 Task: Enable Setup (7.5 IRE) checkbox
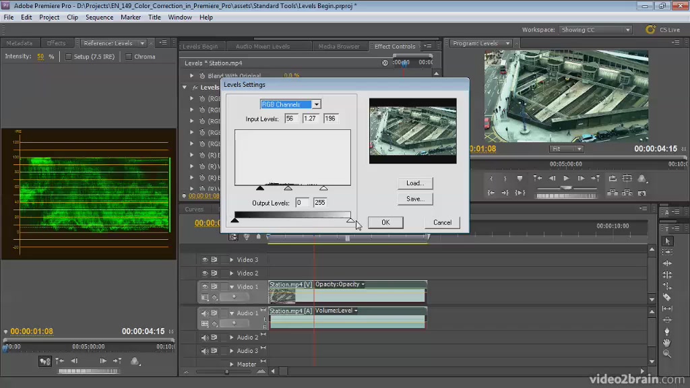pyautogui.click(x=68, y=57)
